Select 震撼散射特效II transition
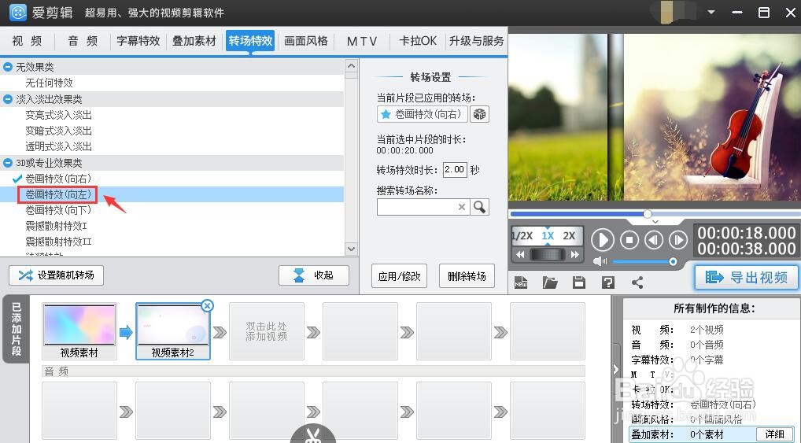The height and width of the screenshot is (443, 801). tap(59, 242)
